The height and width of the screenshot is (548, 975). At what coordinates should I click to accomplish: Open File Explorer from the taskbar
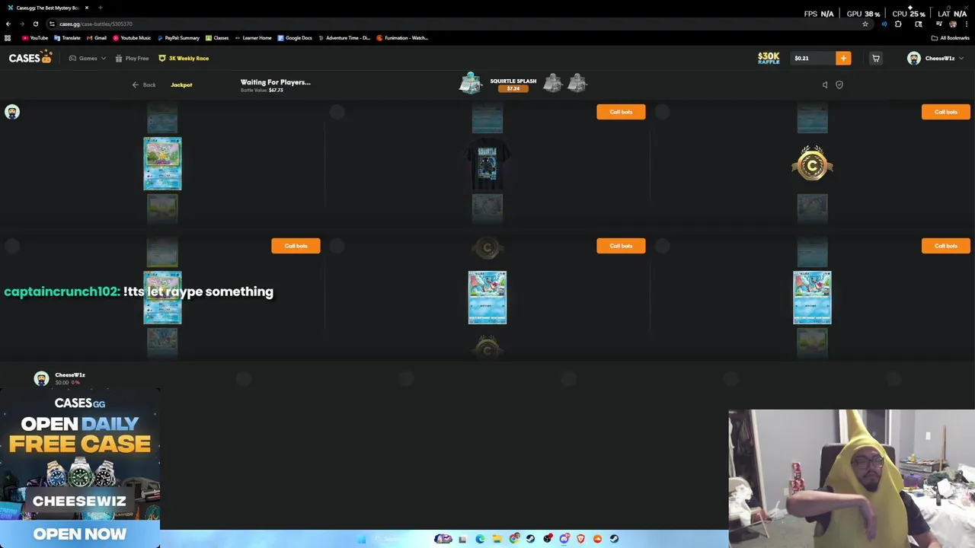point(497,539)
